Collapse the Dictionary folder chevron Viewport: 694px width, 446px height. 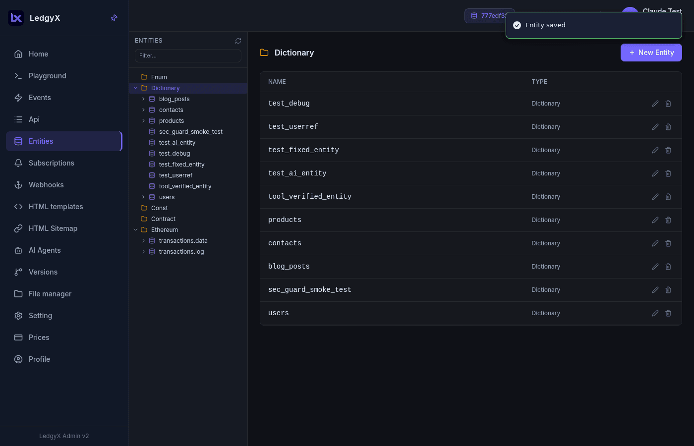[136, 88]
